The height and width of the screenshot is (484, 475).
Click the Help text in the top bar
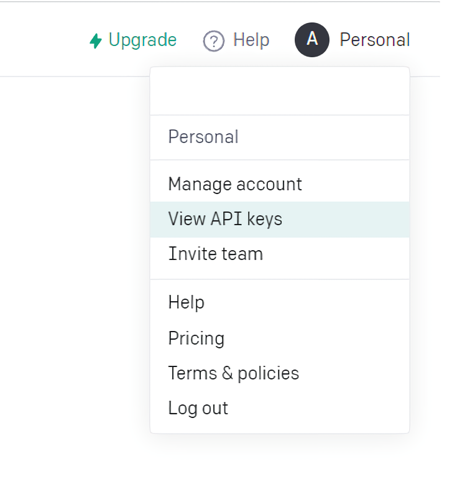tap(251, 40)
